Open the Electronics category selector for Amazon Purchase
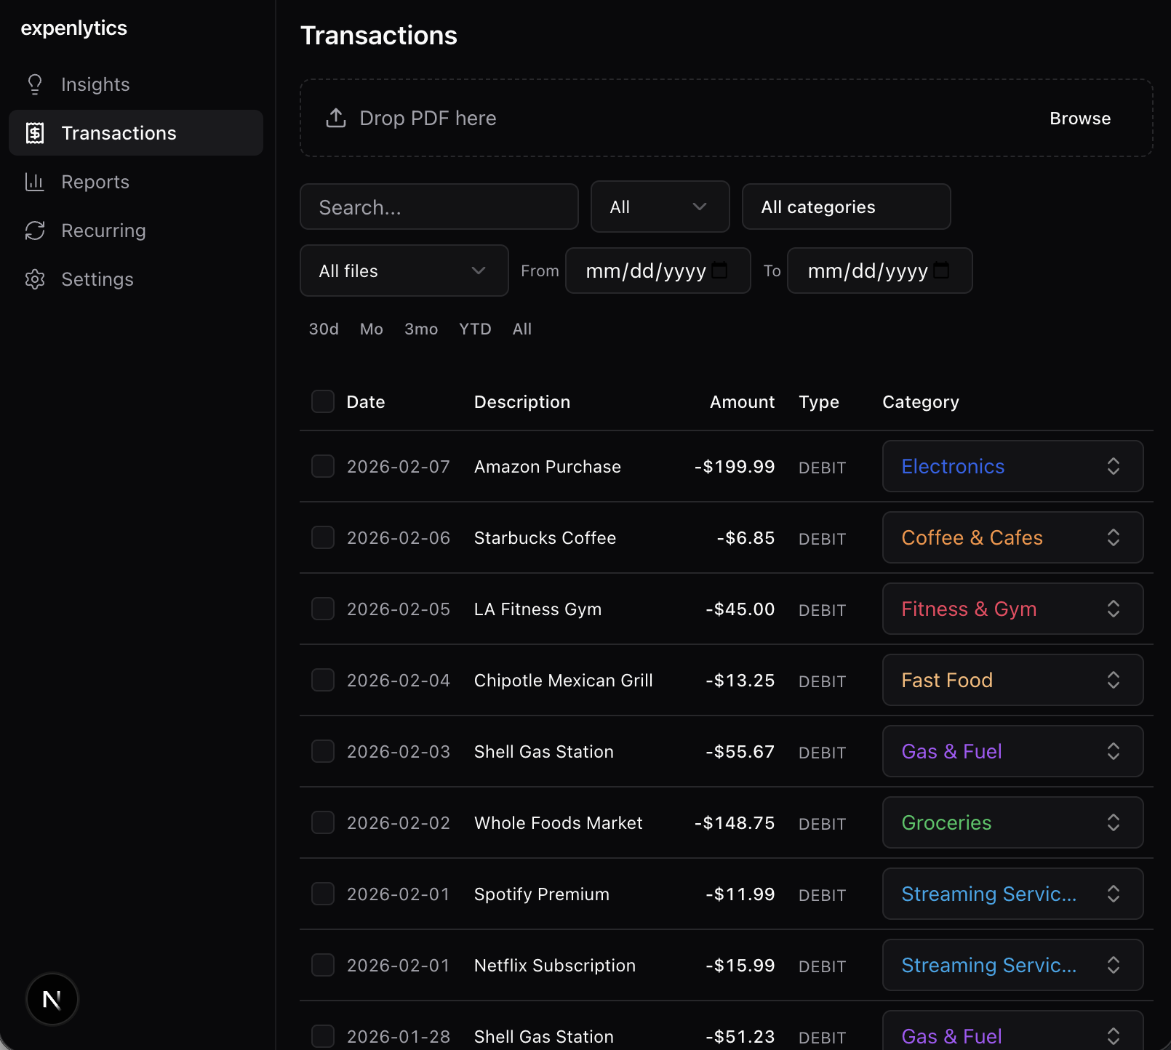Image resolution: width=1171 pixels, height=1050 pixels. [1012, 466]
